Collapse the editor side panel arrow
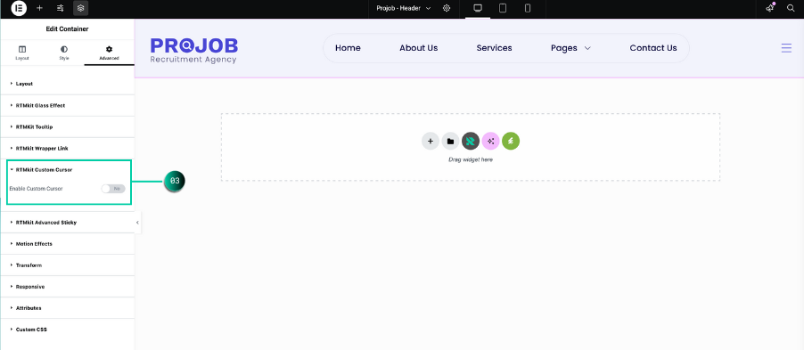This screenshot has width=804, height=350. click(137, 223)
